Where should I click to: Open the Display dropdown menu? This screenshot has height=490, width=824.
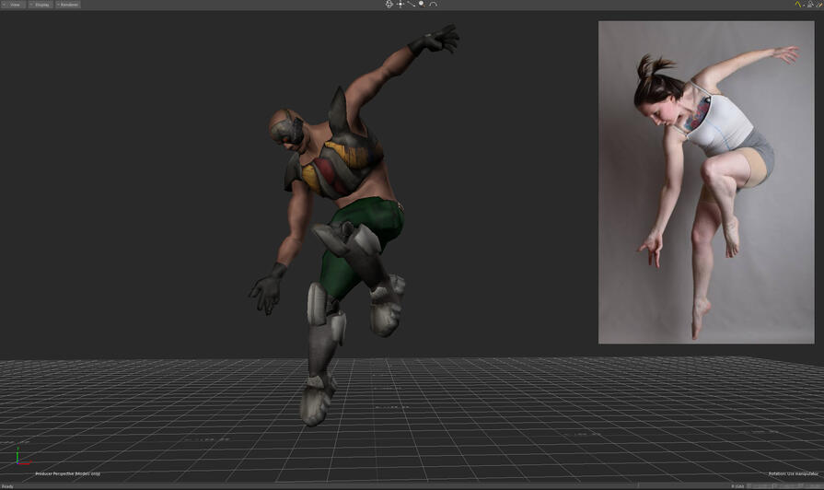pyautogui.click(x=41, y=5)
